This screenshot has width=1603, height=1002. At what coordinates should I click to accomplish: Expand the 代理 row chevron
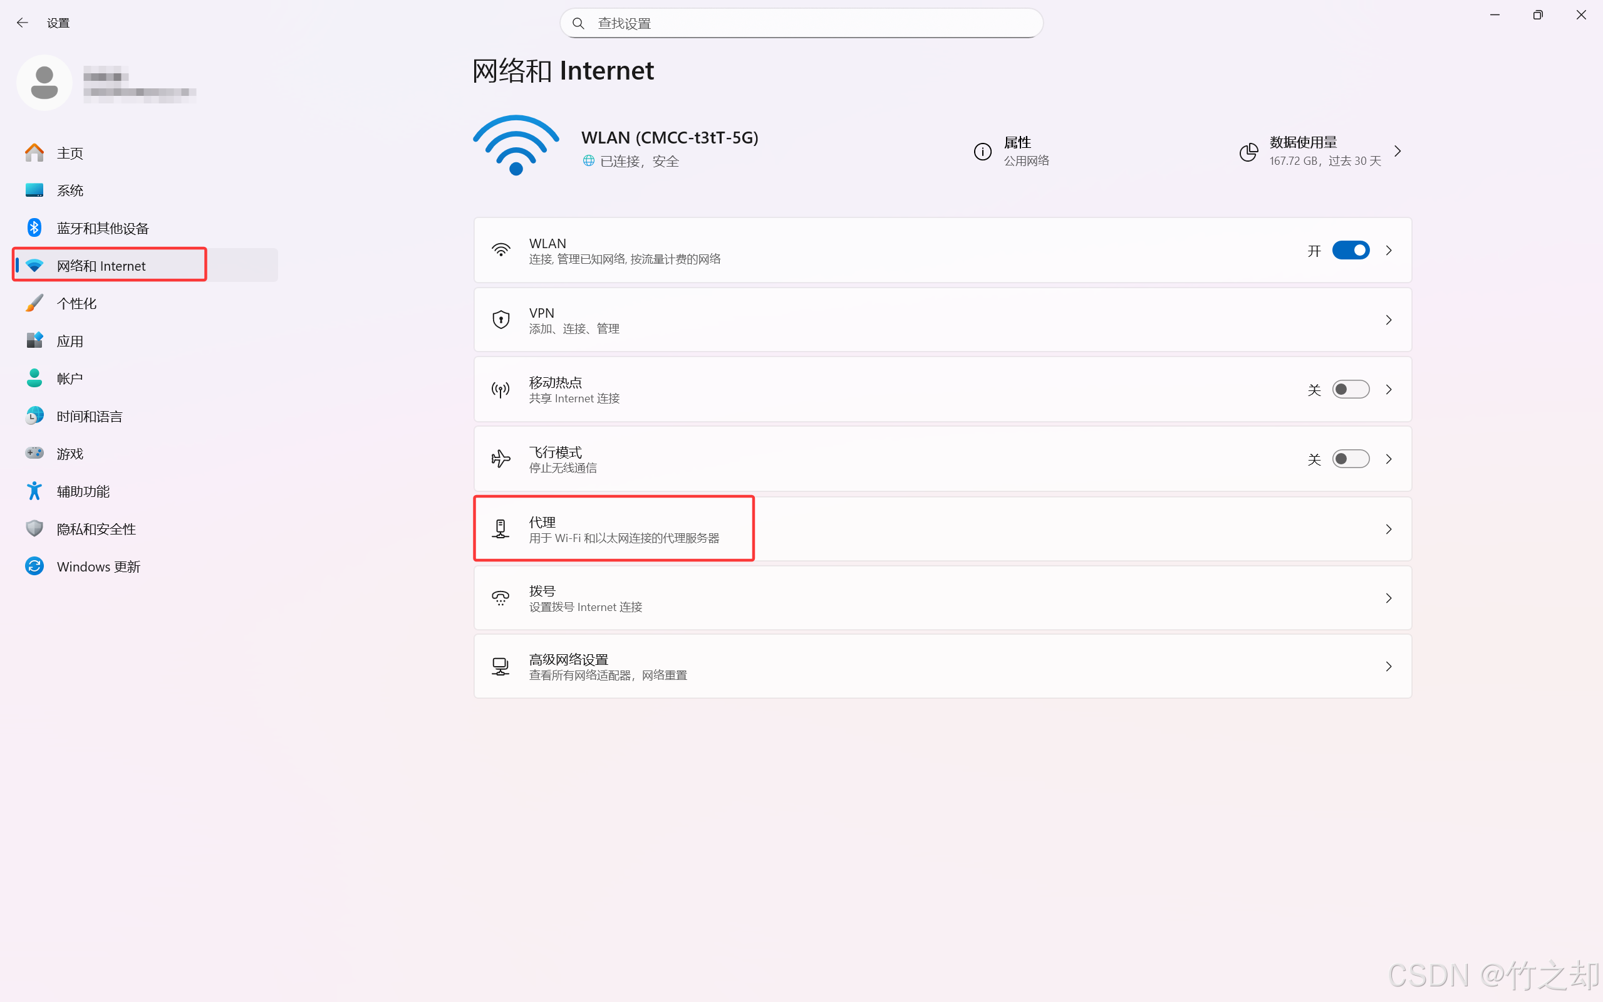(1389, 528)
